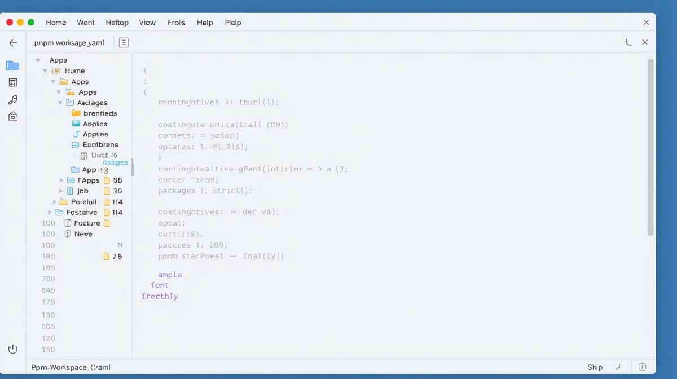
Task: Expand the Fostaive folder
Action: pos(50,213)
